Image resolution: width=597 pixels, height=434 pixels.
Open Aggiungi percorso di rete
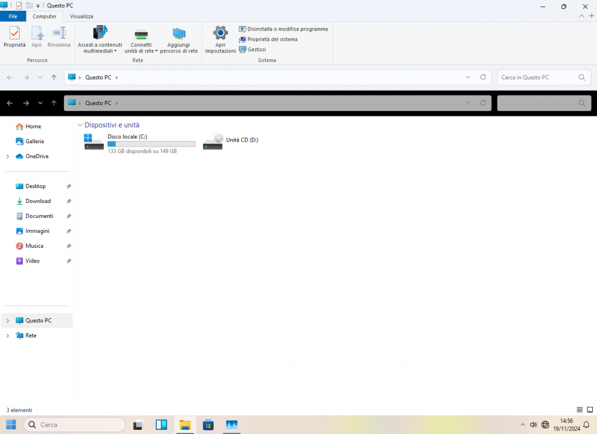[x=179, y=39]
